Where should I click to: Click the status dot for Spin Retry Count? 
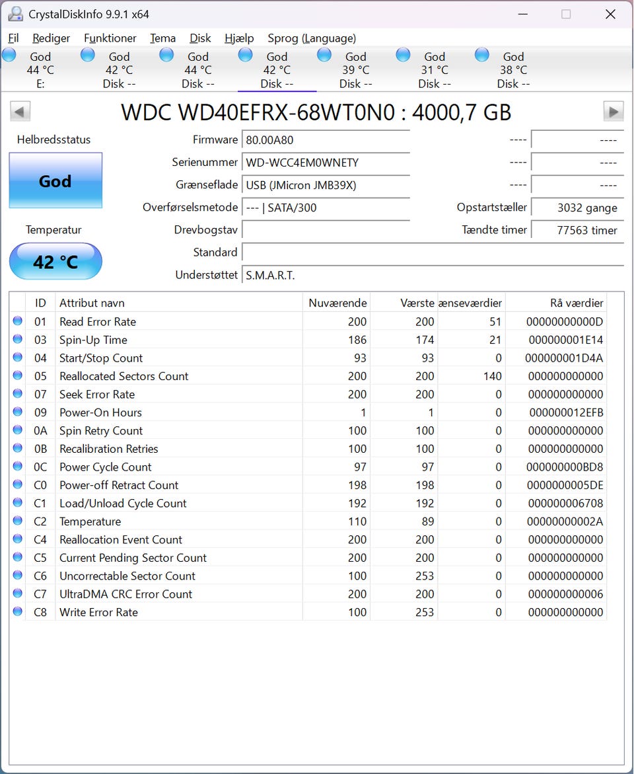(18, 430)
